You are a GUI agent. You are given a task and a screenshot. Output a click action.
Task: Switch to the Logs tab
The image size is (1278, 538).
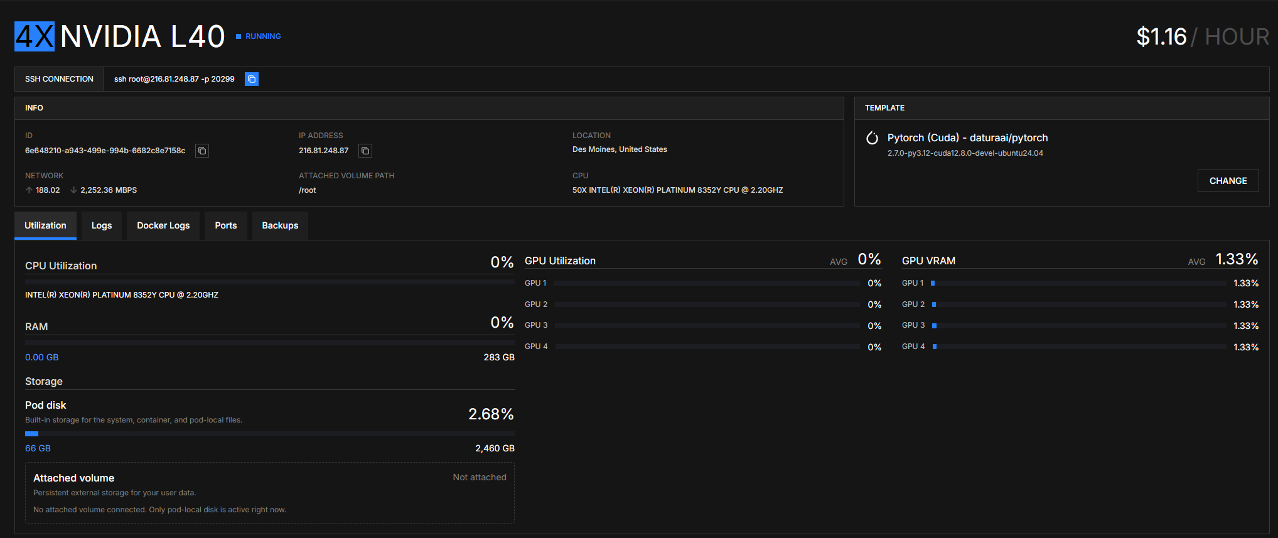[102, 225]
